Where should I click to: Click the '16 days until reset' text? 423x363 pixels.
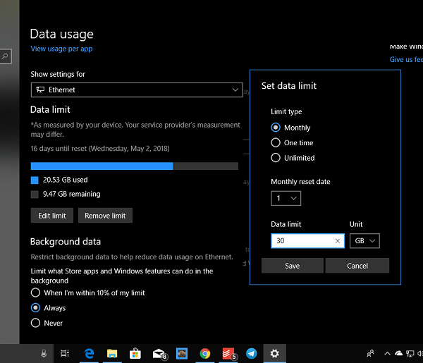[x=100, y=149]
